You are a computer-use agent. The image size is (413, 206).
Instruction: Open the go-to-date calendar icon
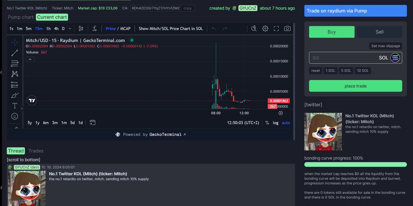click(92, 122)
